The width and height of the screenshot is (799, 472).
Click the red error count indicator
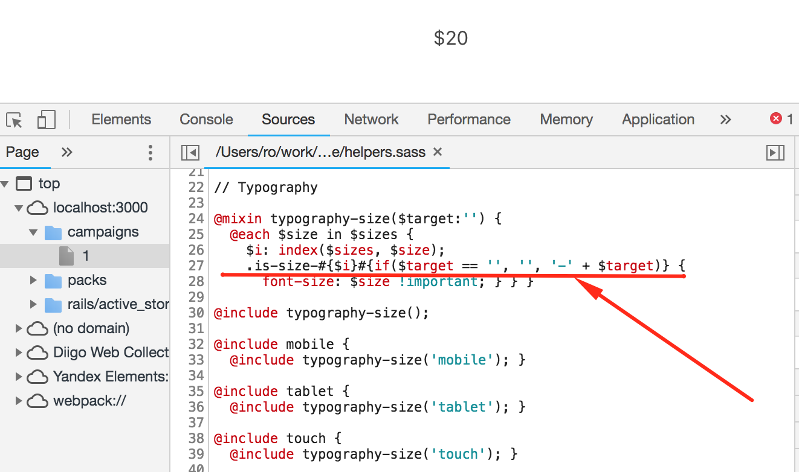(x=781, y=119)
